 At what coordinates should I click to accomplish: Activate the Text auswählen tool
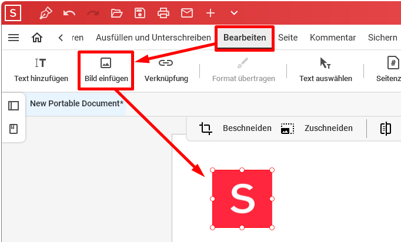tap(326, 70)
